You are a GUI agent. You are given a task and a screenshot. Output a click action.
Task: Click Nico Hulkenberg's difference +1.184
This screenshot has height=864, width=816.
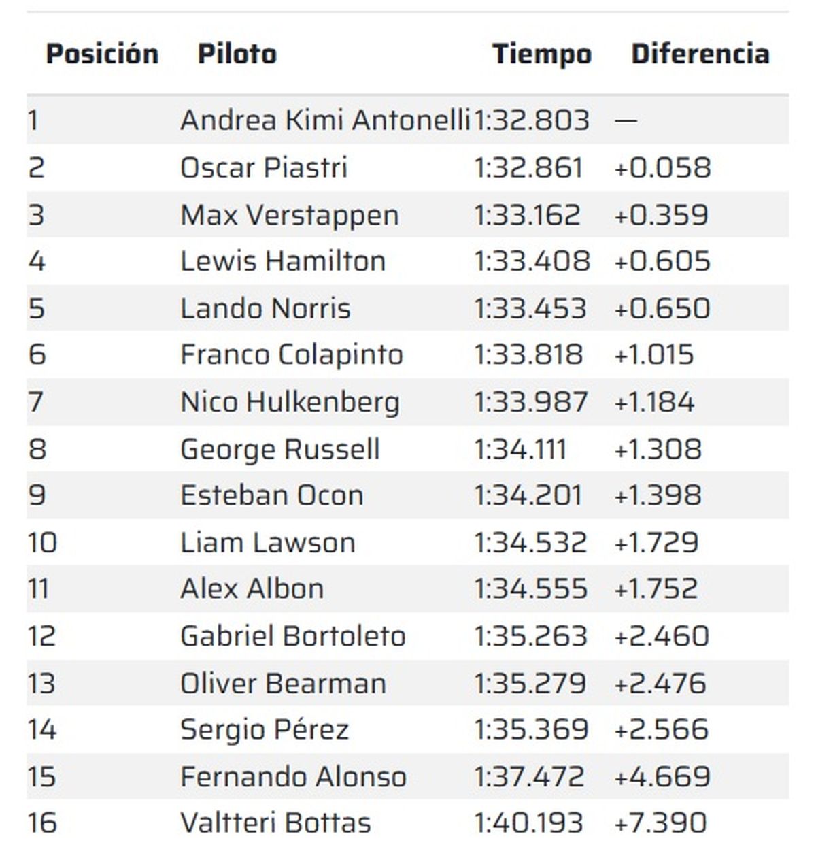(653, 401)
